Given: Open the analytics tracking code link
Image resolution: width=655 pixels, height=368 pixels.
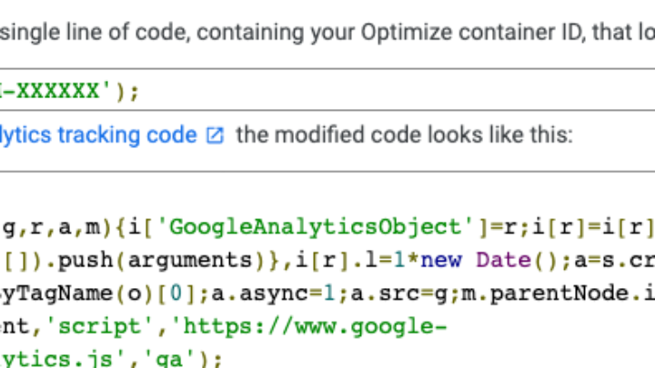Looking at the screenshot, I should click(x=98, y=135).
